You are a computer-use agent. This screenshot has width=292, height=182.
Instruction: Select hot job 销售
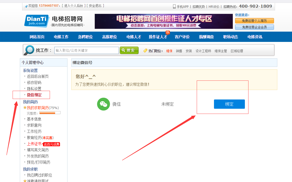[x=179, y=51]
